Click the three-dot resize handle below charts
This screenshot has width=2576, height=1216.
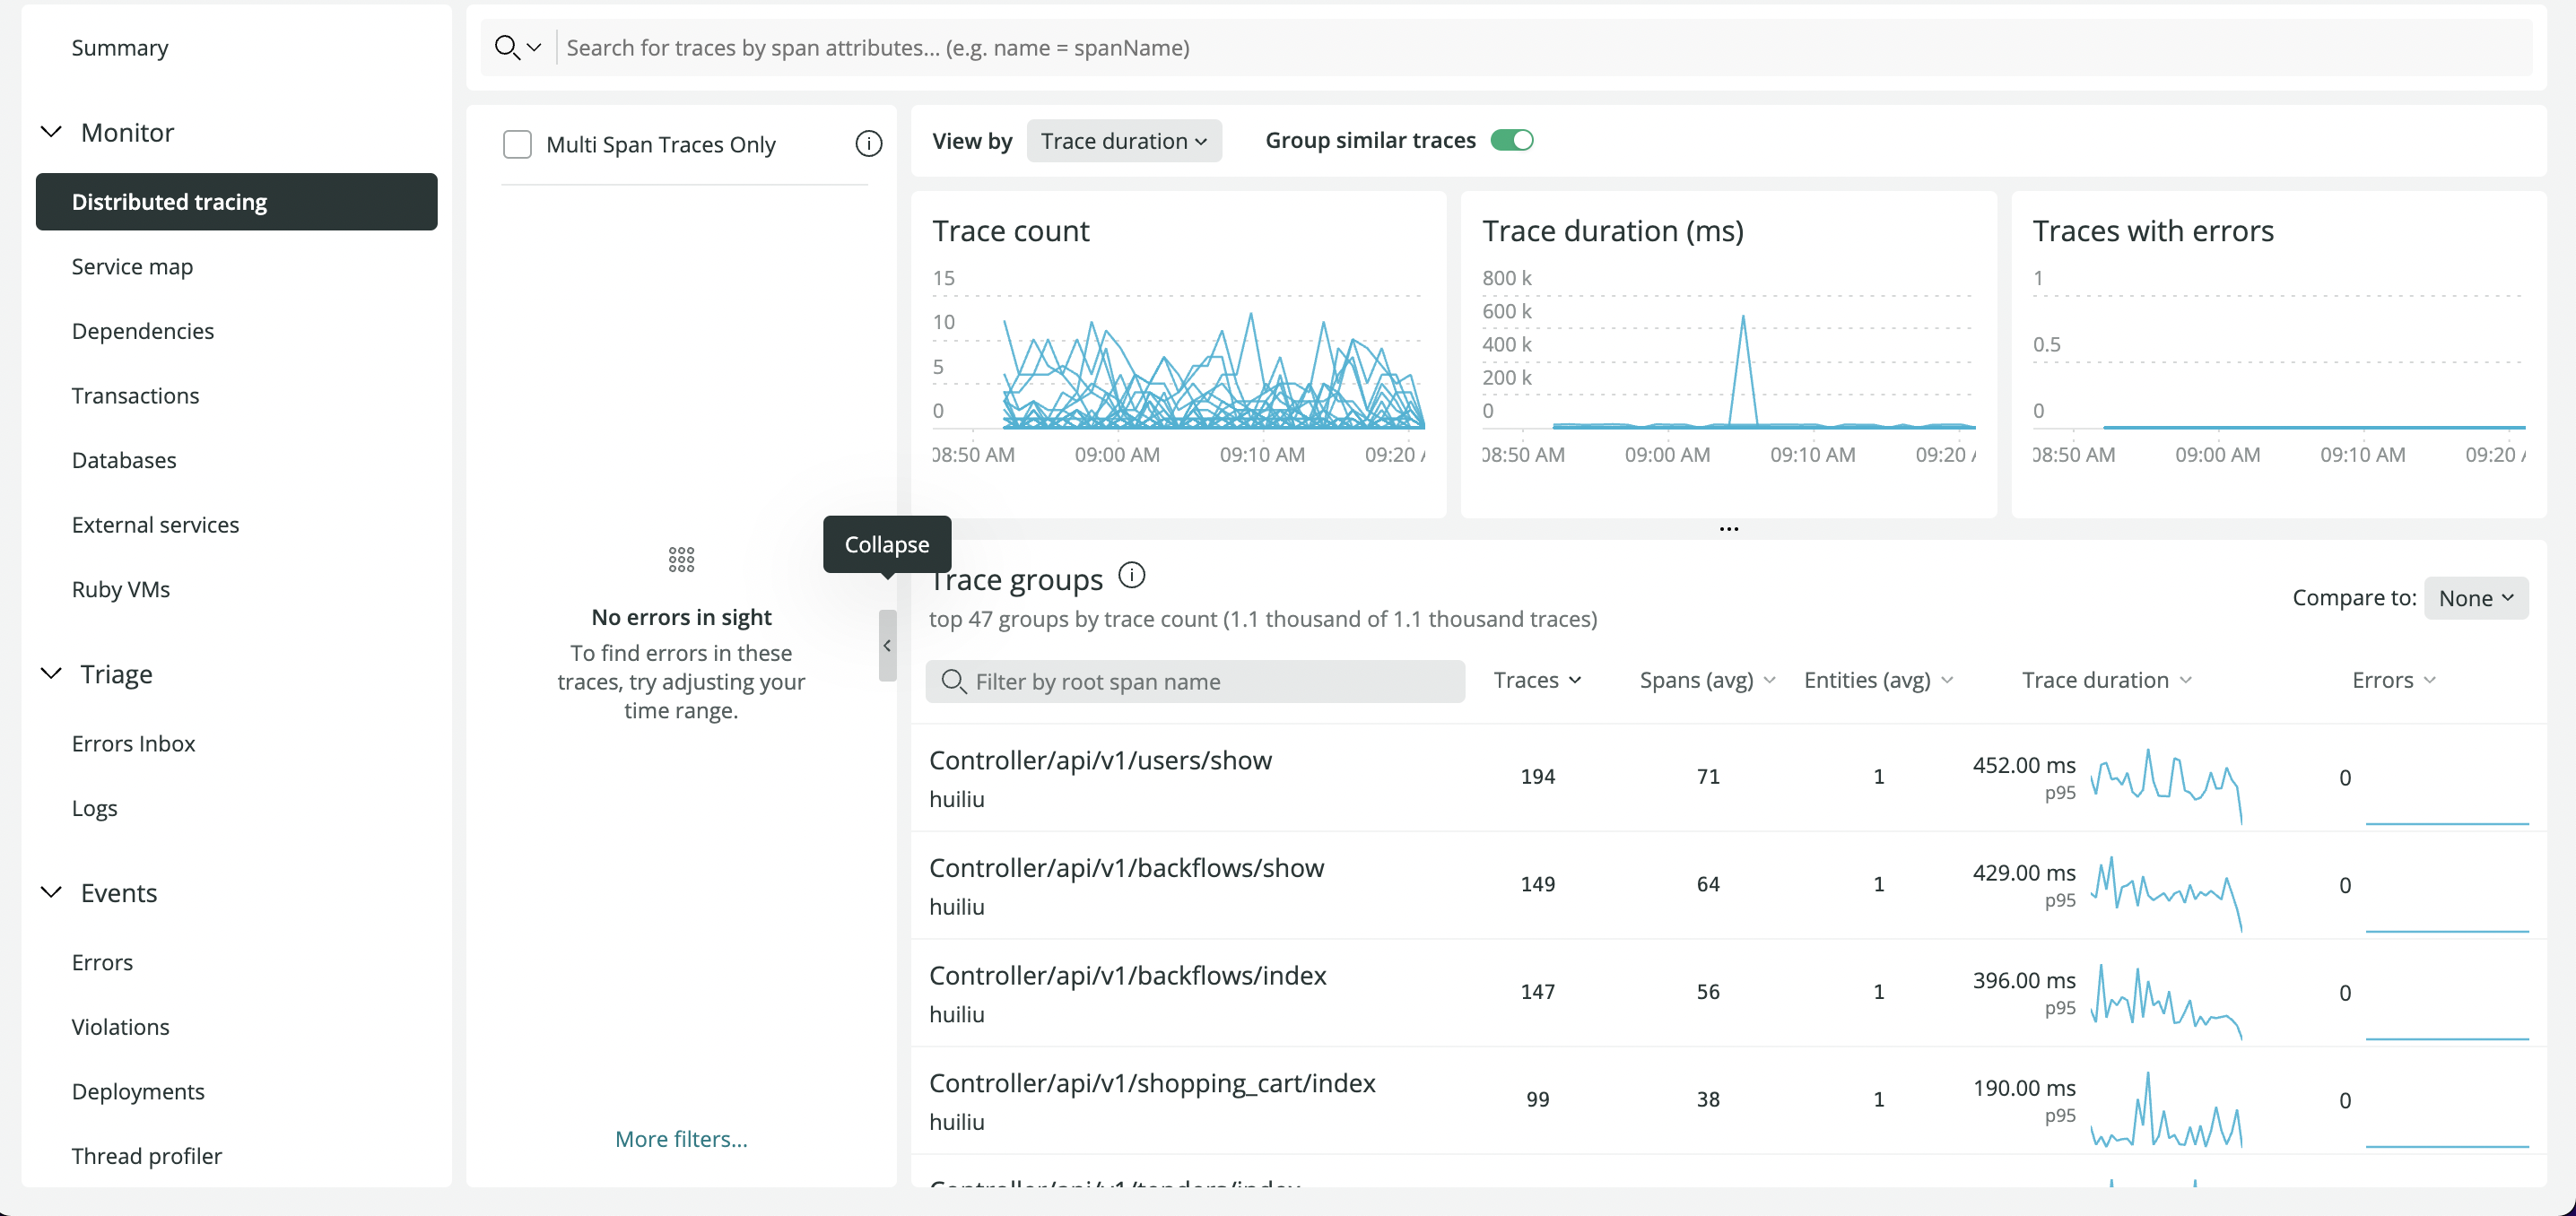(1729, 529)
